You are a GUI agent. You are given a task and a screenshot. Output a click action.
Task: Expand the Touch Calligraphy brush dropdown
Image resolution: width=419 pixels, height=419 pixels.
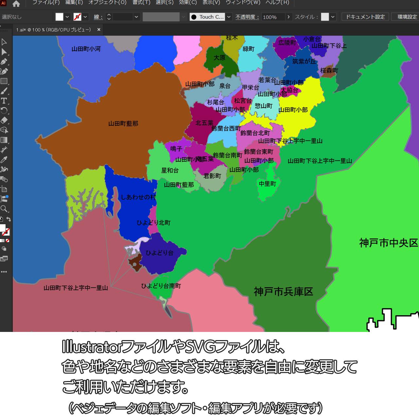(229, 17)
